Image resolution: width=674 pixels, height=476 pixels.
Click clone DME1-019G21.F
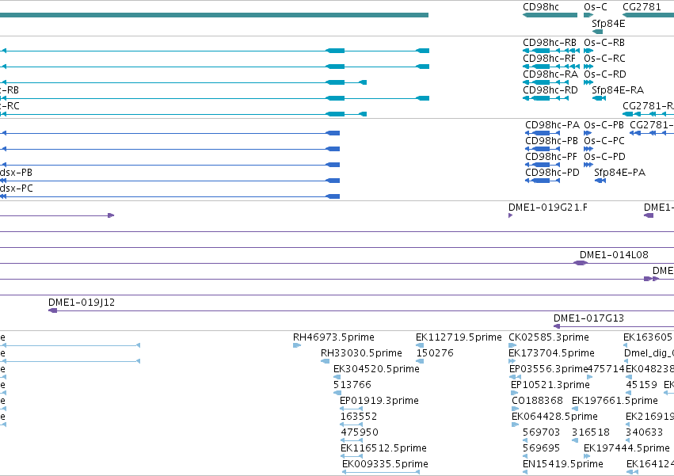(x=510, y=215)
